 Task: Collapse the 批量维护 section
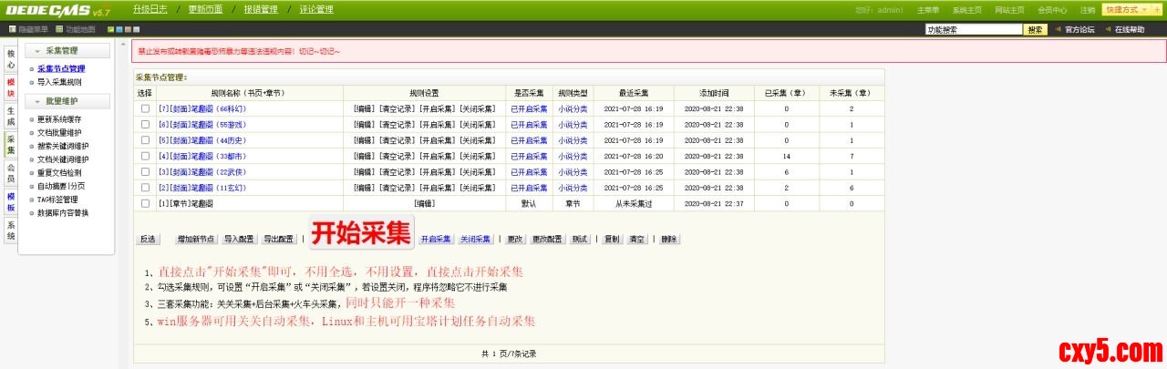coord(38,101)
